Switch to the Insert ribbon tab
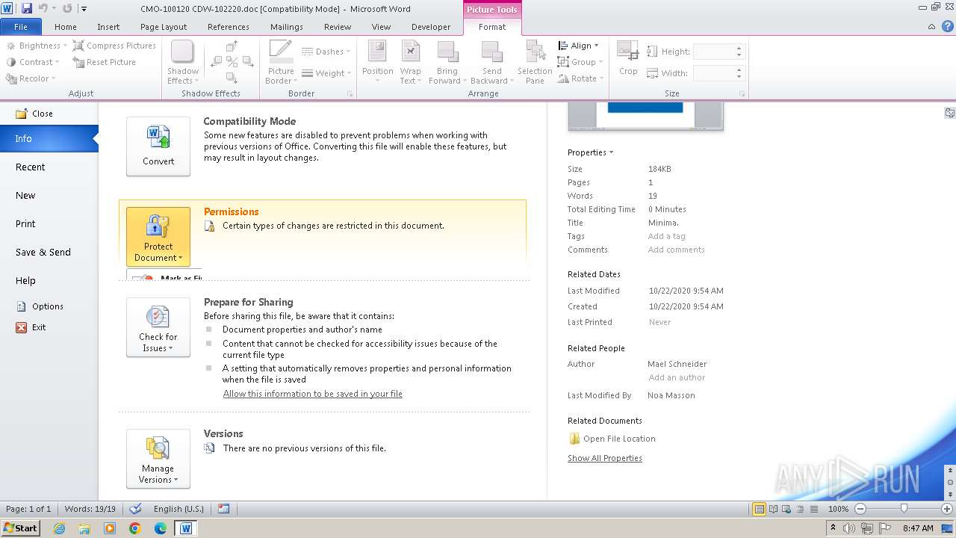Image resolution: width=956 pixels, height=538 pixels. [108, 27]
